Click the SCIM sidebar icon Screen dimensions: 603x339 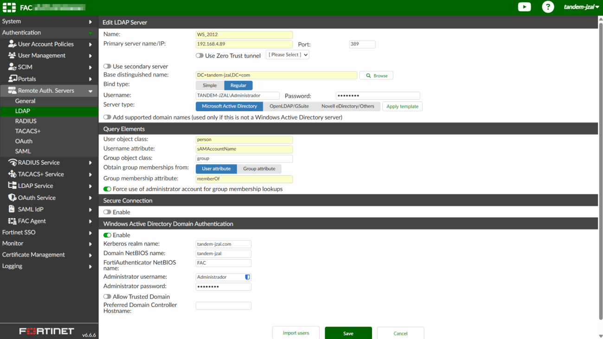[11, 67]
